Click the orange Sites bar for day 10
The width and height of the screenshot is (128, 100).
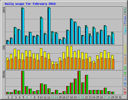(42, 63)
